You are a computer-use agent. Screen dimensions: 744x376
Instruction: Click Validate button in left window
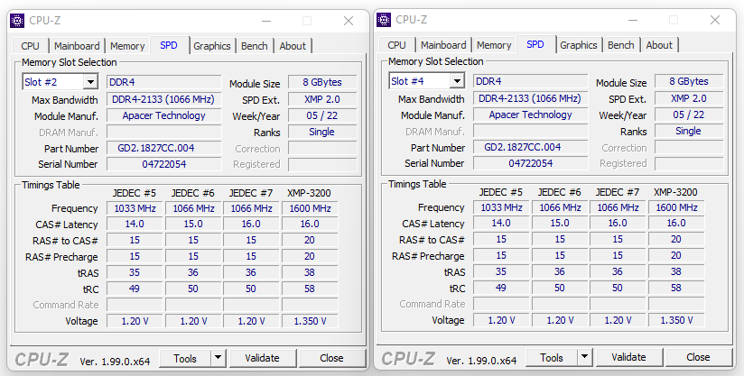263,358
